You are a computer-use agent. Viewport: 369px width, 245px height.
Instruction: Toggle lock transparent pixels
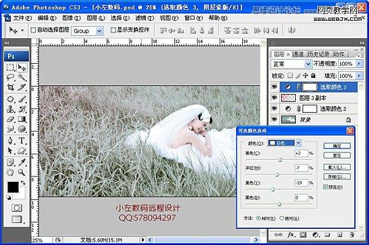point(290,76)
